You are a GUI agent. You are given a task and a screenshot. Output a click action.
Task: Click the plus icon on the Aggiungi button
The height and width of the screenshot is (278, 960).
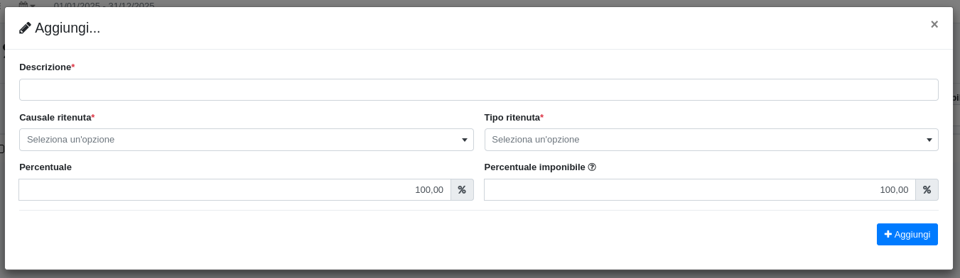pos(888,234)
